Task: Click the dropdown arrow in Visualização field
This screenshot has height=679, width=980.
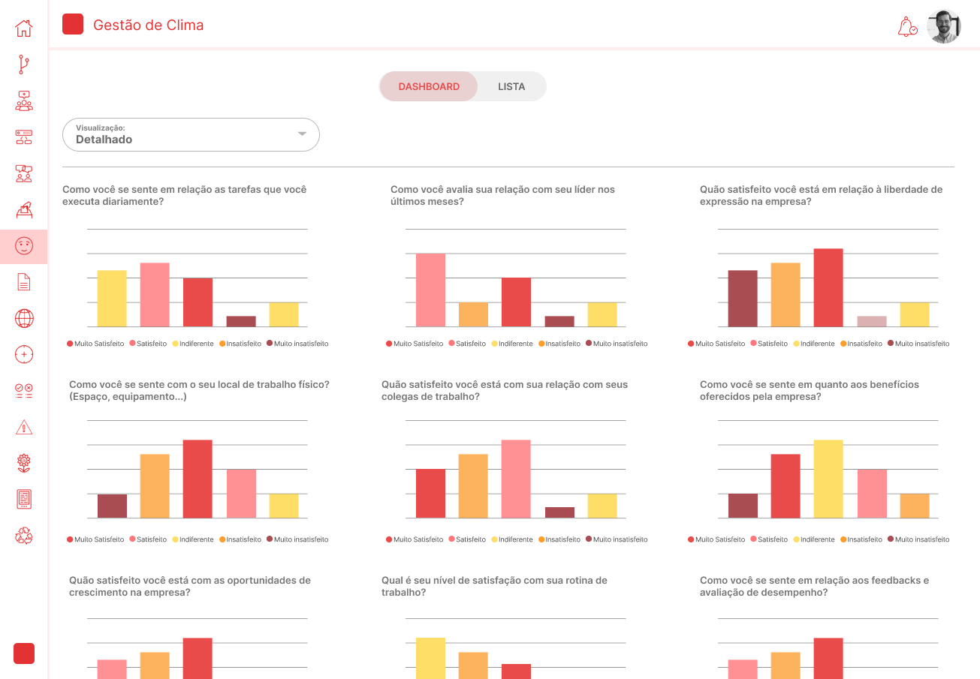Action: coord(302,134)
